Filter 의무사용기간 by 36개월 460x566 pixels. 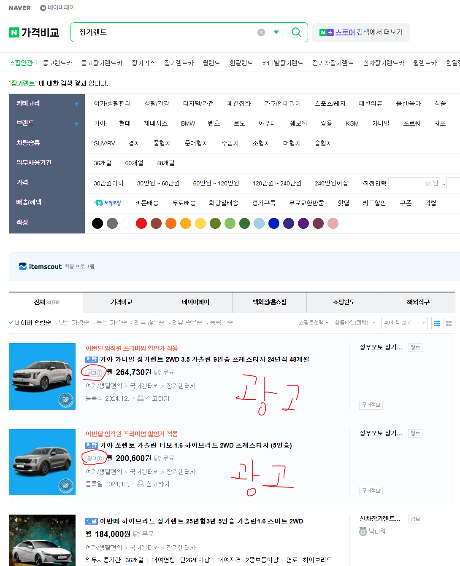click(103, 163)
